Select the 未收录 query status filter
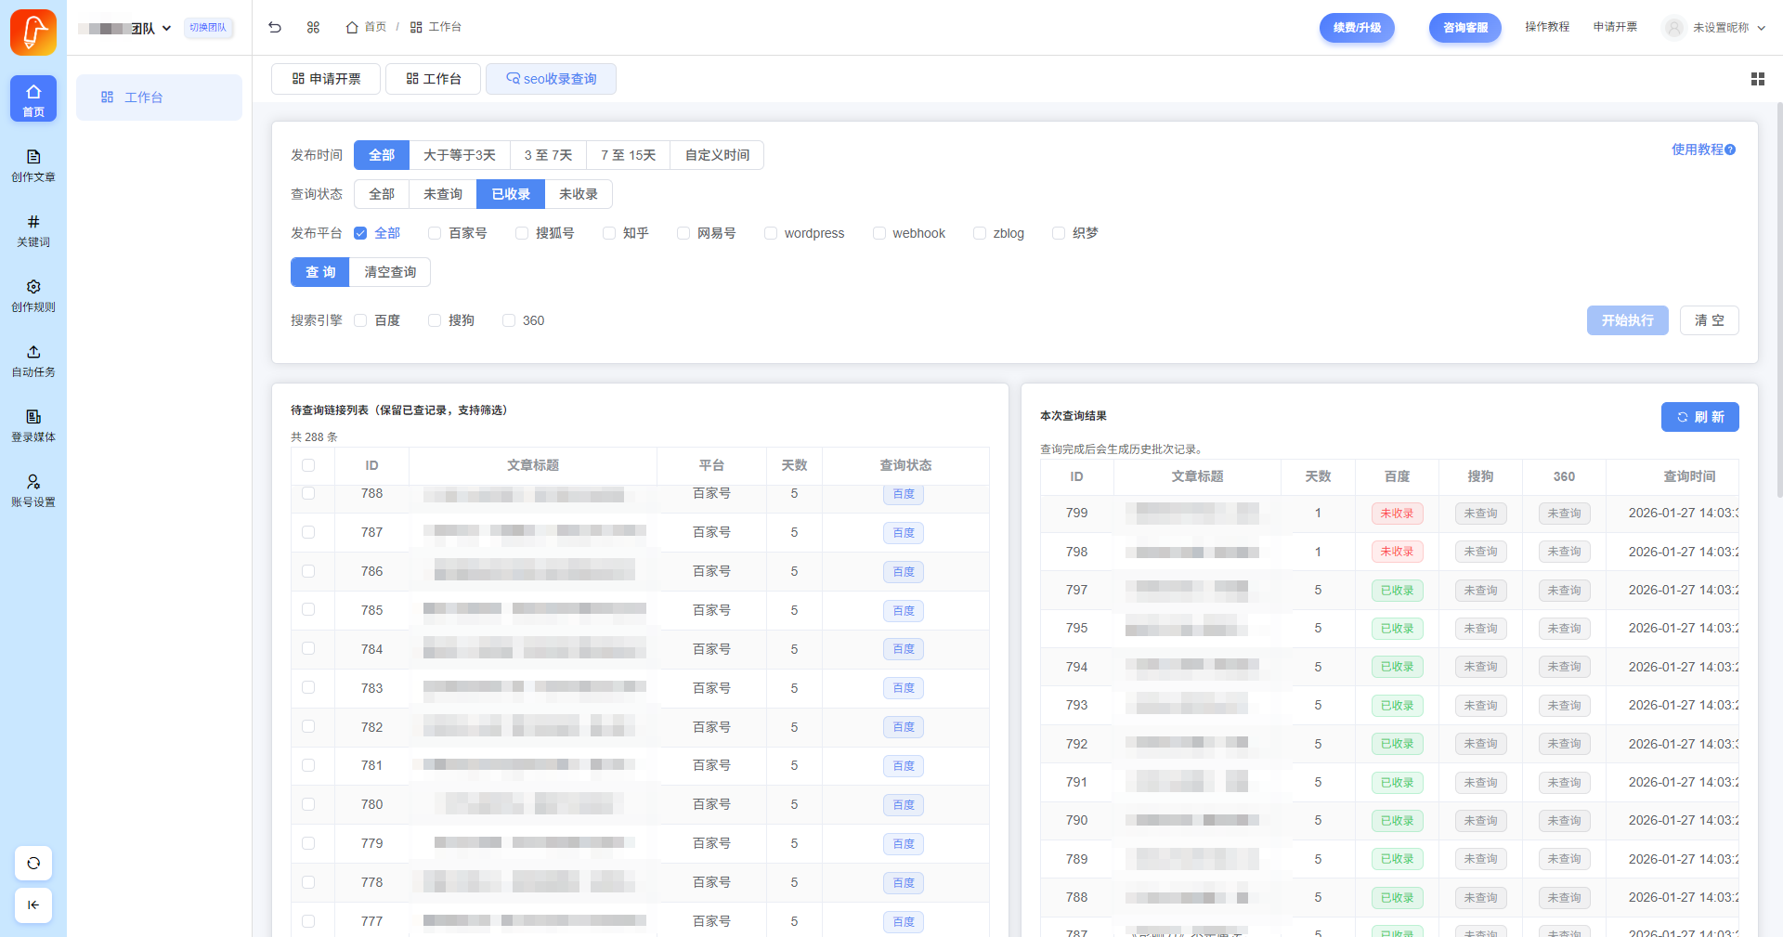This screenshot has width=1783, height=937. [x=578, y=194]
